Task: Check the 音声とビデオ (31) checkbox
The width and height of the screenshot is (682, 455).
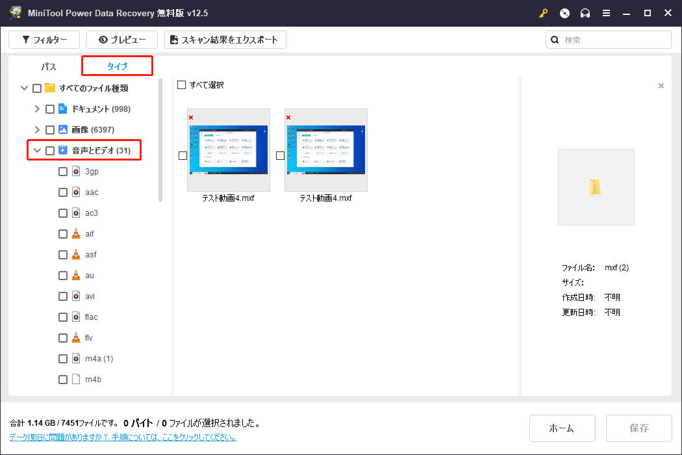Action: [50, 151]
